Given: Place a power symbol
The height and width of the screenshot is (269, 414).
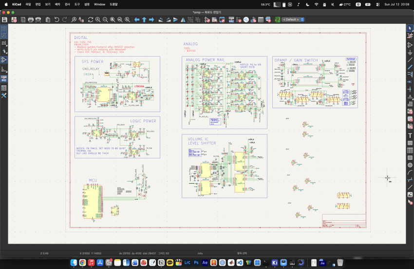Looking at the screenshot, I should [410, 53].
